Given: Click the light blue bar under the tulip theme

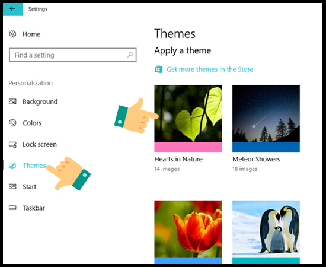Looking at the screenshot, I should pos(188,260).
